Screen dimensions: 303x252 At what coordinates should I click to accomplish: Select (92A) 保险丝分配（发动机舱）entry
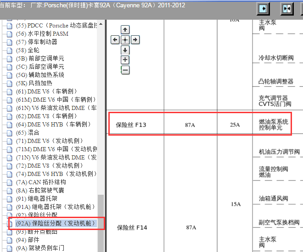click(56, 223)
